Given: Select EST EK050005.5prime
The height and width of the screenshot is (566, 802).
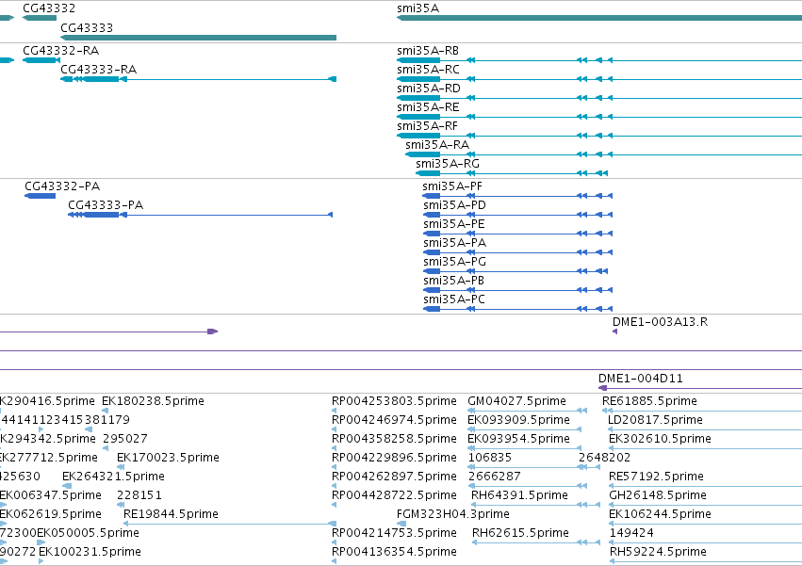Looking at the screenshot, I should click(88, 533).
